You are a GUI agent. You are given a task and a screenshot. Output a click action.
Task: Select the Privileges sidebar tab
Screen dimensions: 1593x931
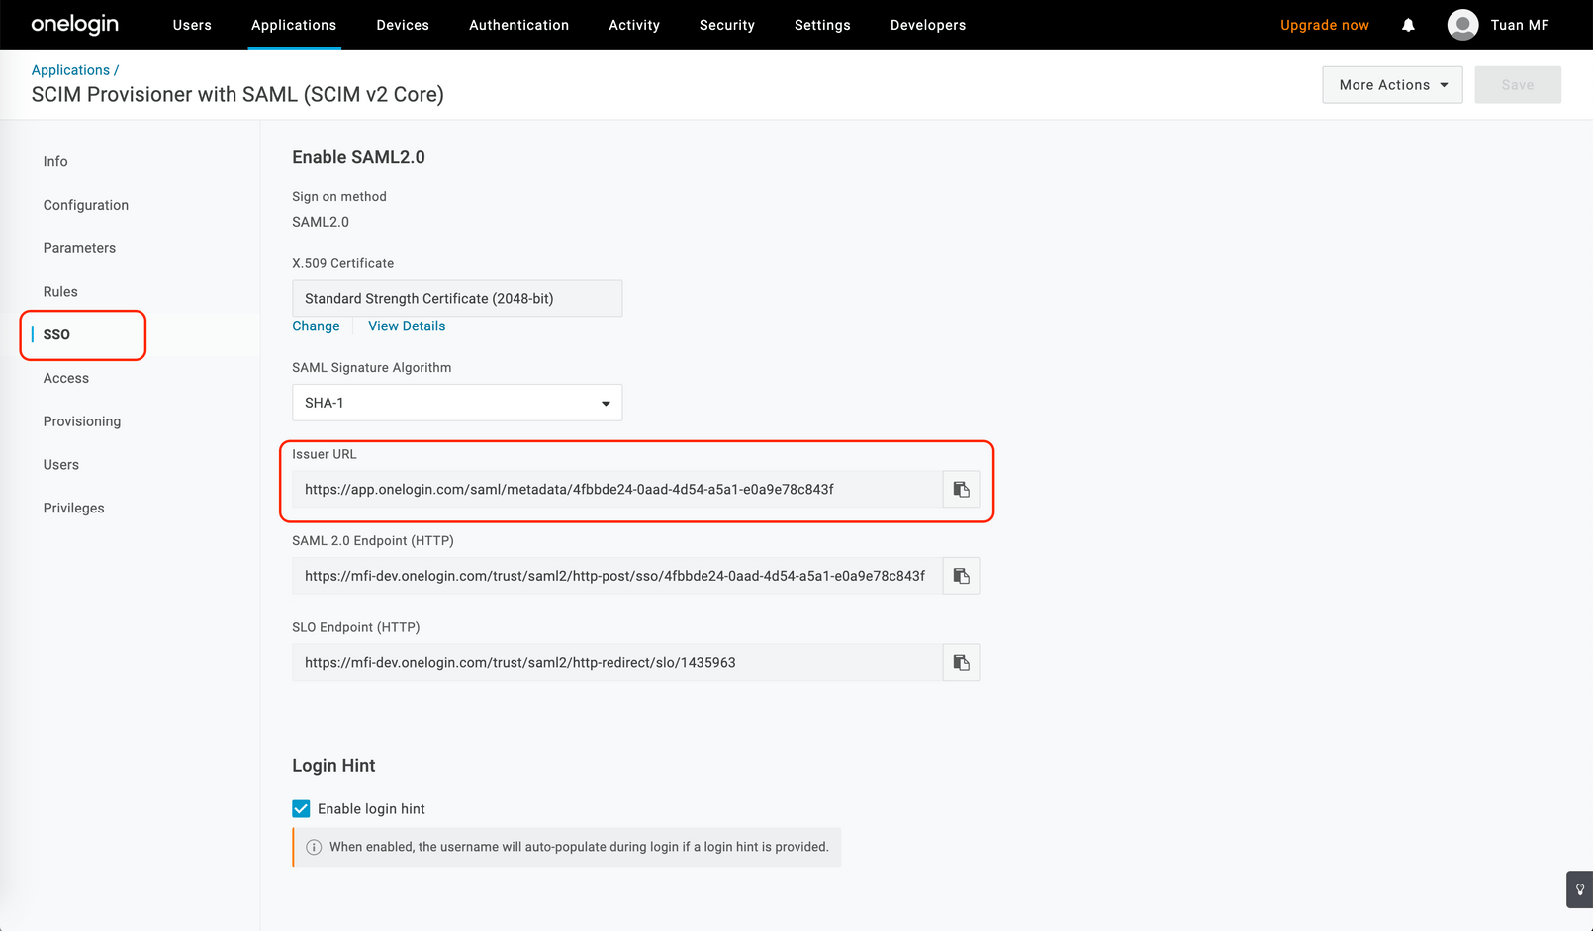click(x=74, y=508)
